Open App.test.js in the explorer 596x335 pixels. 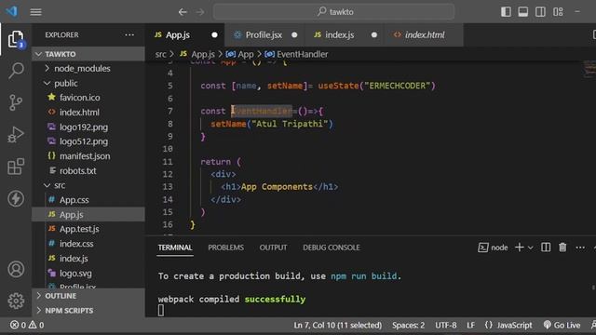pyautogui.click(x=88, y=229)
